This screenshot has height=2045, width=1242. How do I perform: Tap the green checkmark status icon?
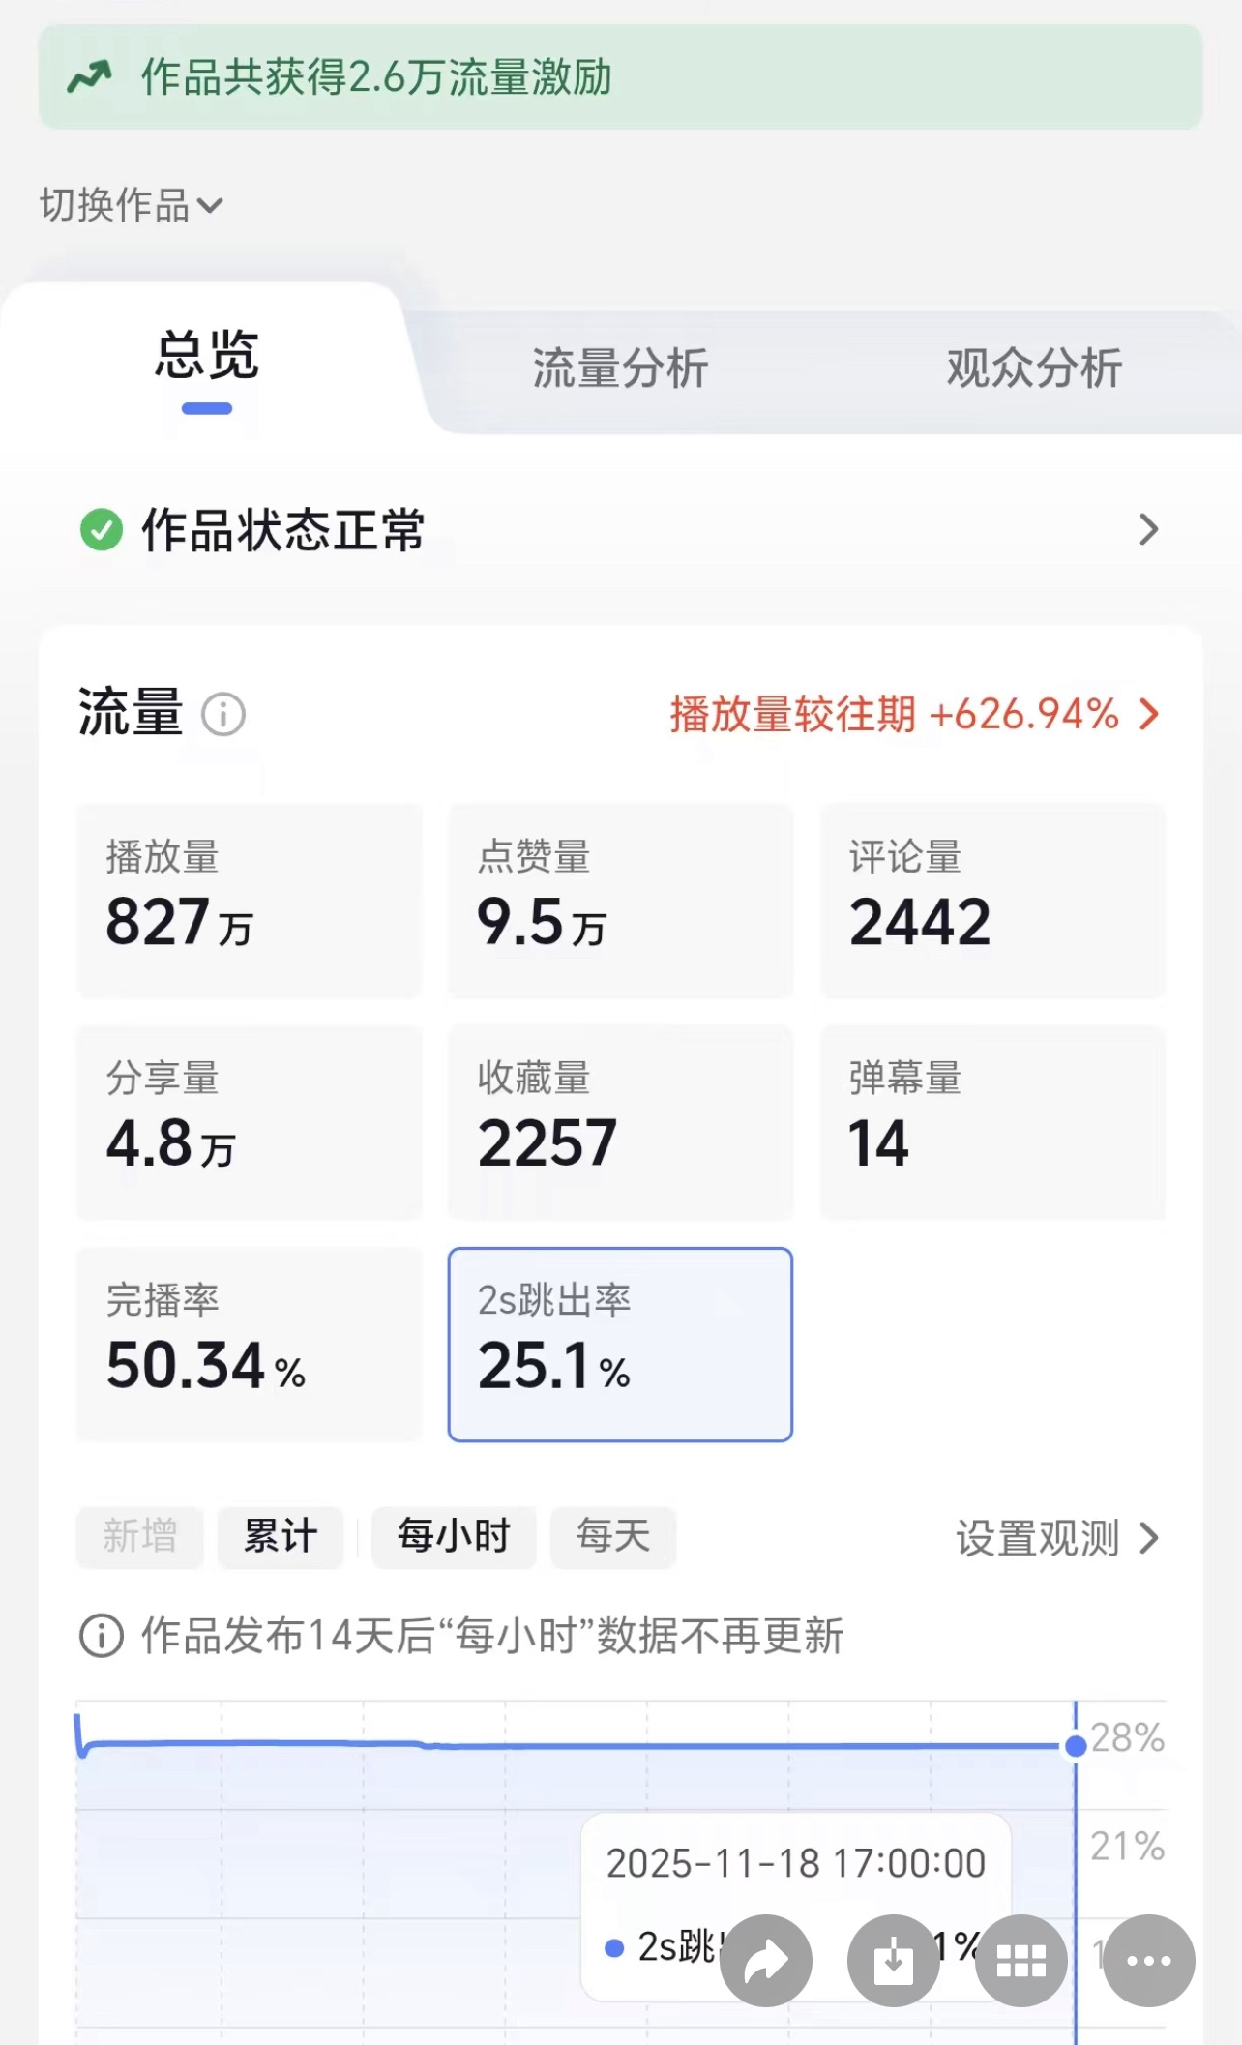(101, 529)
